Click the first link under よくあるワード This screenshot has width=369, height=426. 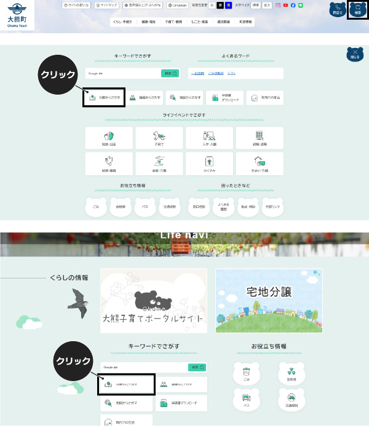pos(197,73)
